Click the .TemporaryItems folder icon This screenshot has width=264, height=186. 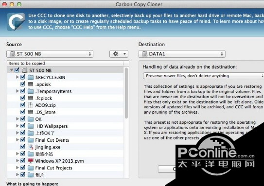31,91
